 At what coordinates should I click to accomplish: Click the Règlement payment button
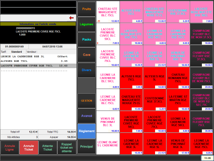(87, 131)
